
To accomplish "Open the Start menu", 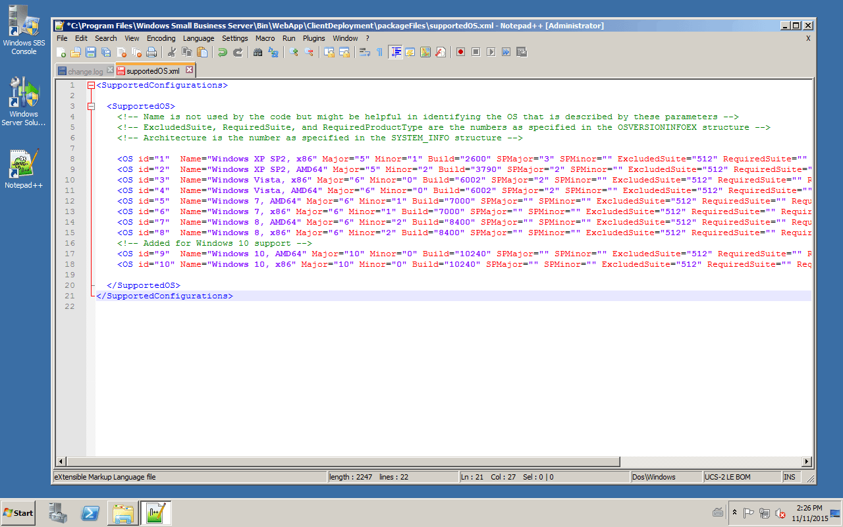I will click(x=18, y=513).
